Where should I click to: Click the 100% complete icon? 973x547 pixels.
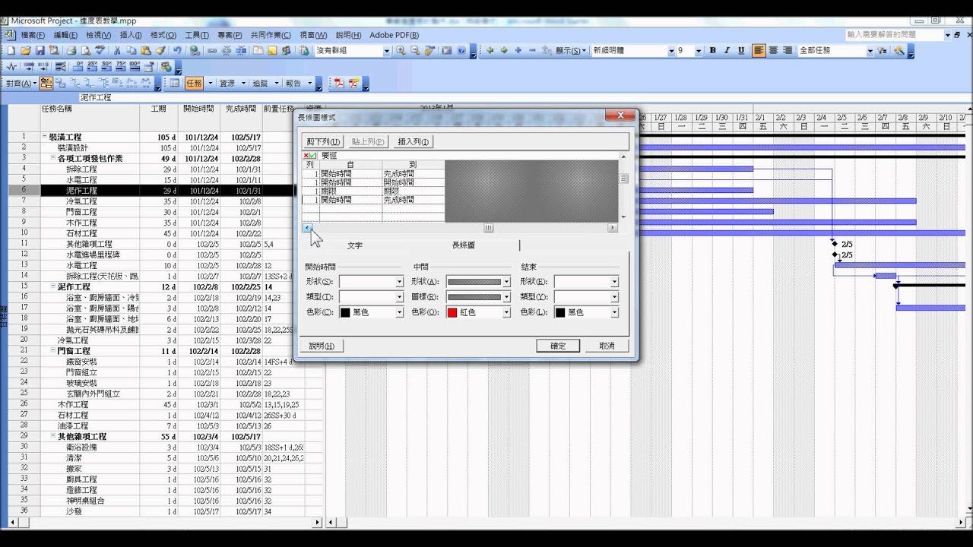[135, 67]
